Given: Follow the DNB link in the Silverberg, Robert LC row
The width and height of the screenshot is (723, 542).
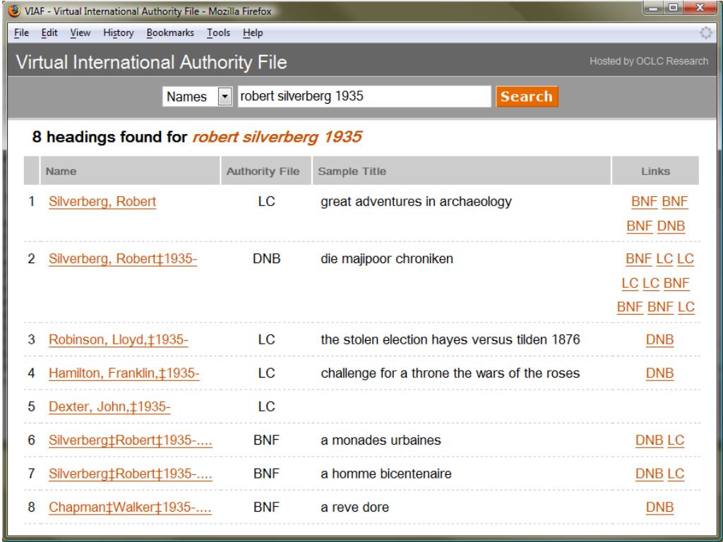Looking at the screenshot, I should 671,227.
